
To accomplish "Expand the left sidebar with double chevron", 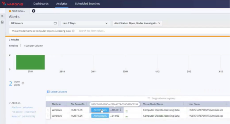I will (x=2, y=16).
